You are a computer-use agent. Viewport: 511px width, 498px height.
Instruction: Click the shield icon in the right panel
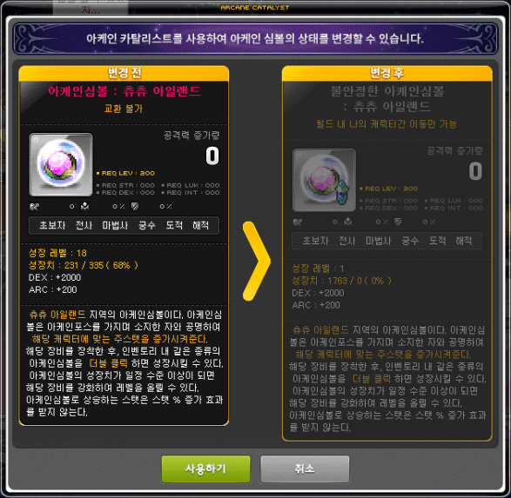click(x=398, y=222)
